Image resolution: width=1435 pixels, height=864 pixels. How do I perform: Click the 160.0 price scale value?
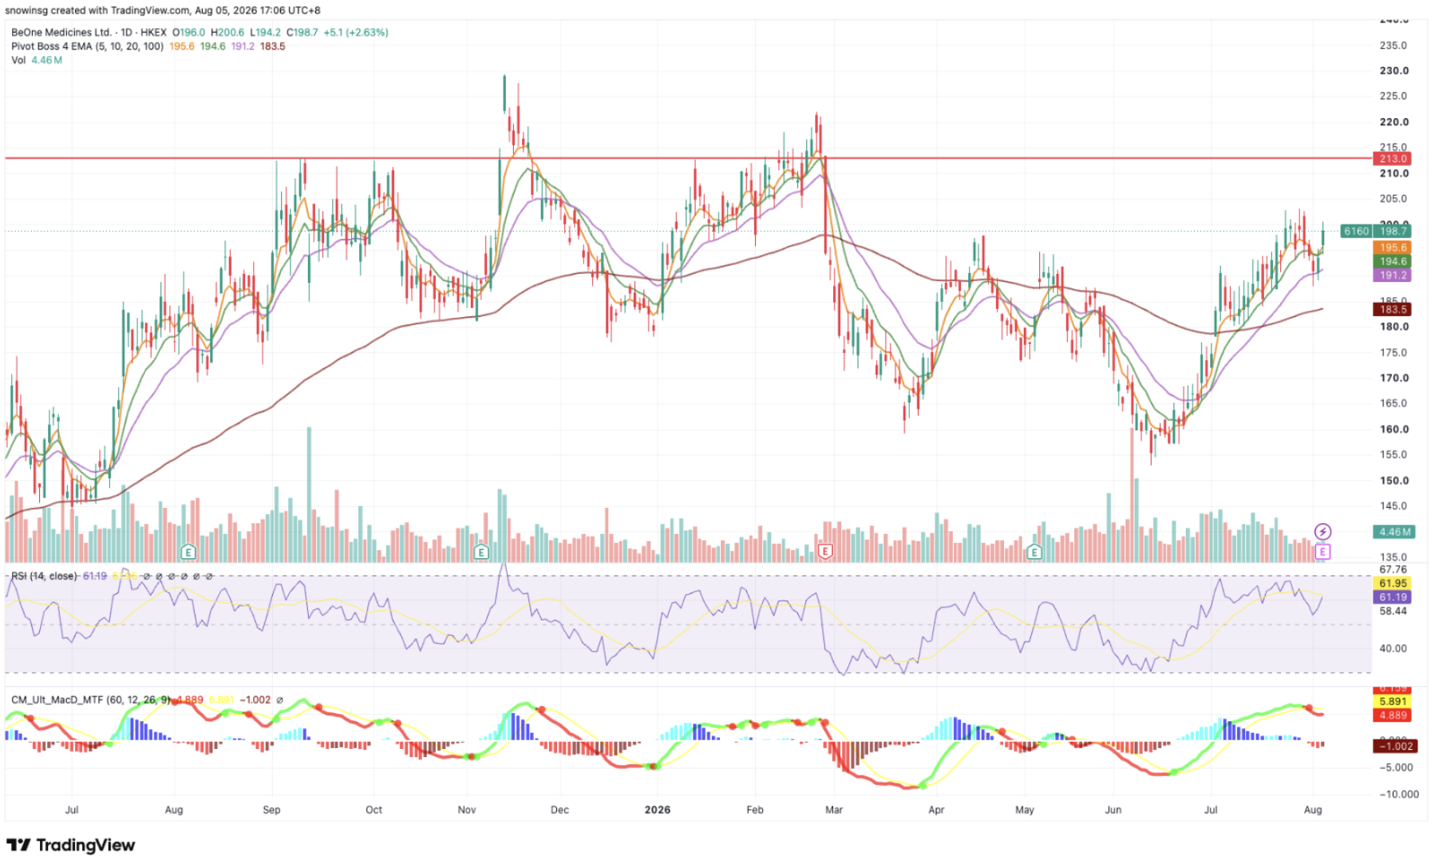click(x=1393, y=429)
